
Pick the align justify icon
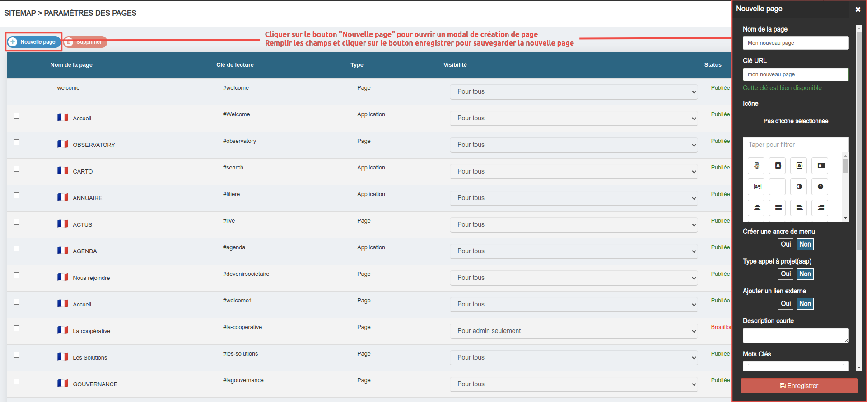778,208
